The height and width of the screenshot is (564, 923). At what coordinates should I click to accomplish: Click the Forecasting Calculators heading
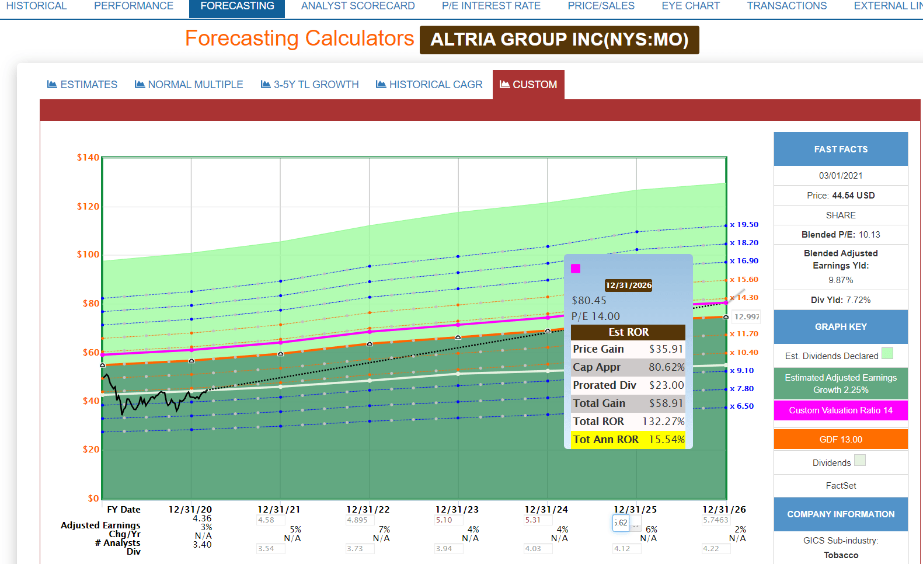(x=299, y=39)
